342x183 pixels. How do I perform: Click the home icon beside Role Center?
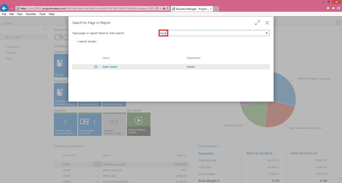(x=96, y=67)
